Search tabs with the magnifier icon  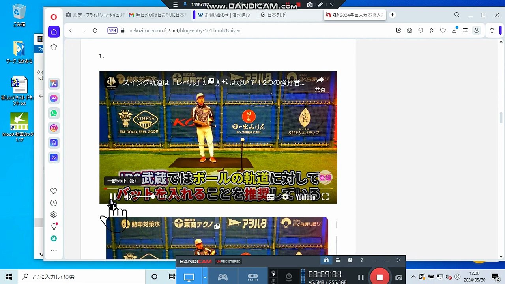[x=457, y=15]
